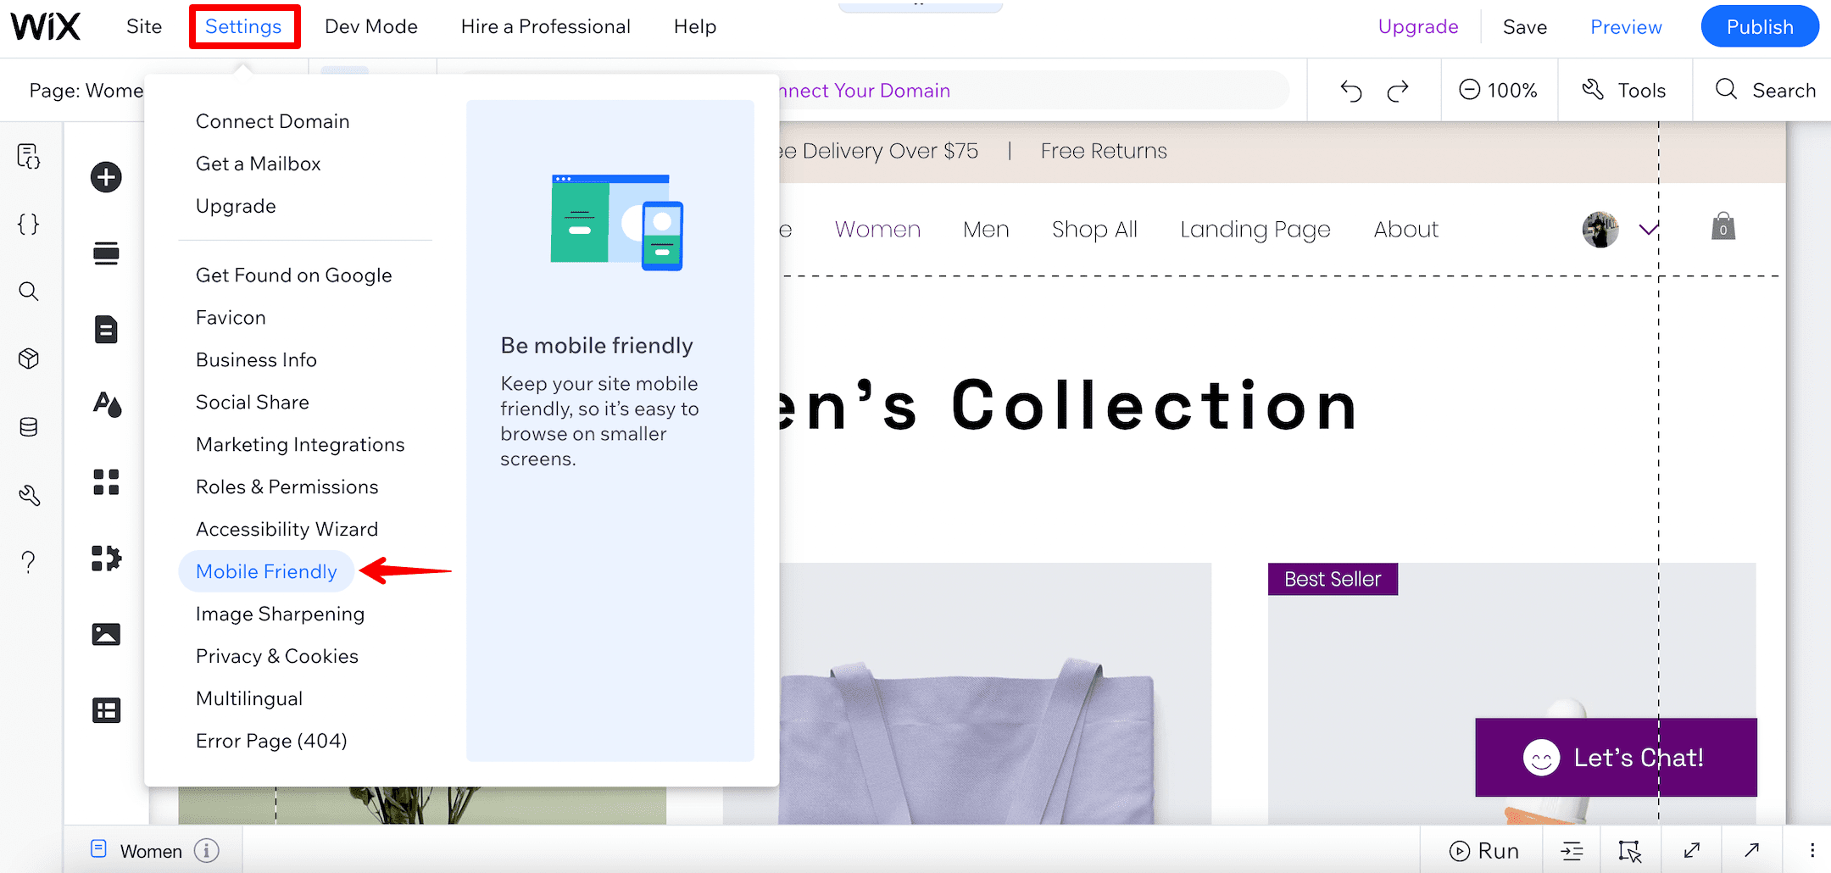Image resolution: width=1831 pixels, height=873 pixels.
Task: Open the Databases cylinder icon
Action: pyautogui.click(x=29, y=427)
